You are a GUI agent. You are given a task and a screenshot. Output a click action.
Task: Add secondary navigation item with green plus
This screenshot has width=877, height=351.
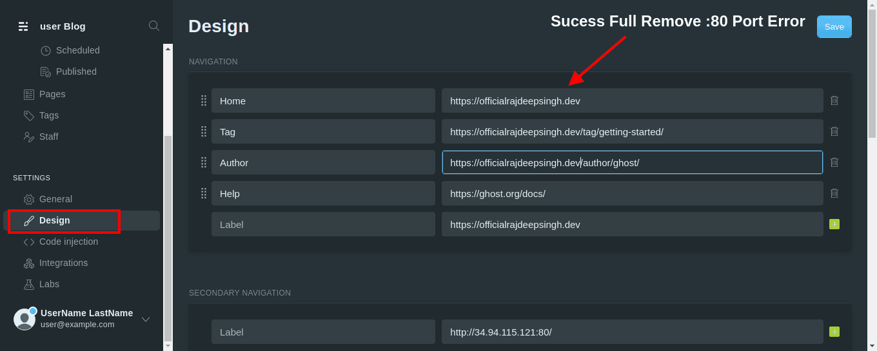(834, 332)
